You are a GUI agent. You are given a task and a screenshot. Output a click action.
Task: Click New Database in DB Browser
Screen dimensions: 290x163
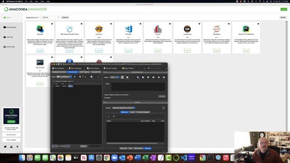point(58,68)
